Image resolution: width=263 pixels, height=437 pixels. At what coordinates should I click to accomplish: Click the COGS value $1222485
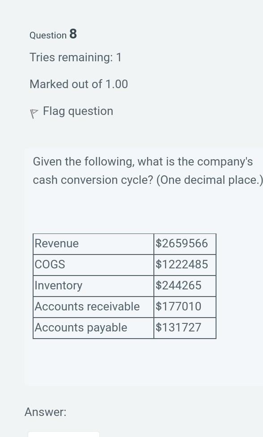coord(182,264)
